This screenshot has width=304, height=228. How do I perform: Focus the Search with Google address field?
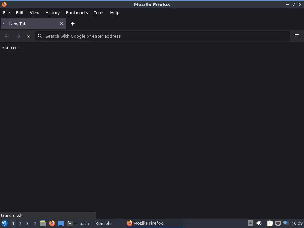[x=162, y=36]
